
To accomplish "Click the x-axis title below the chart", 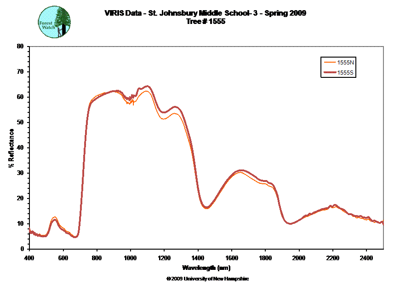I will pos(206,267).
